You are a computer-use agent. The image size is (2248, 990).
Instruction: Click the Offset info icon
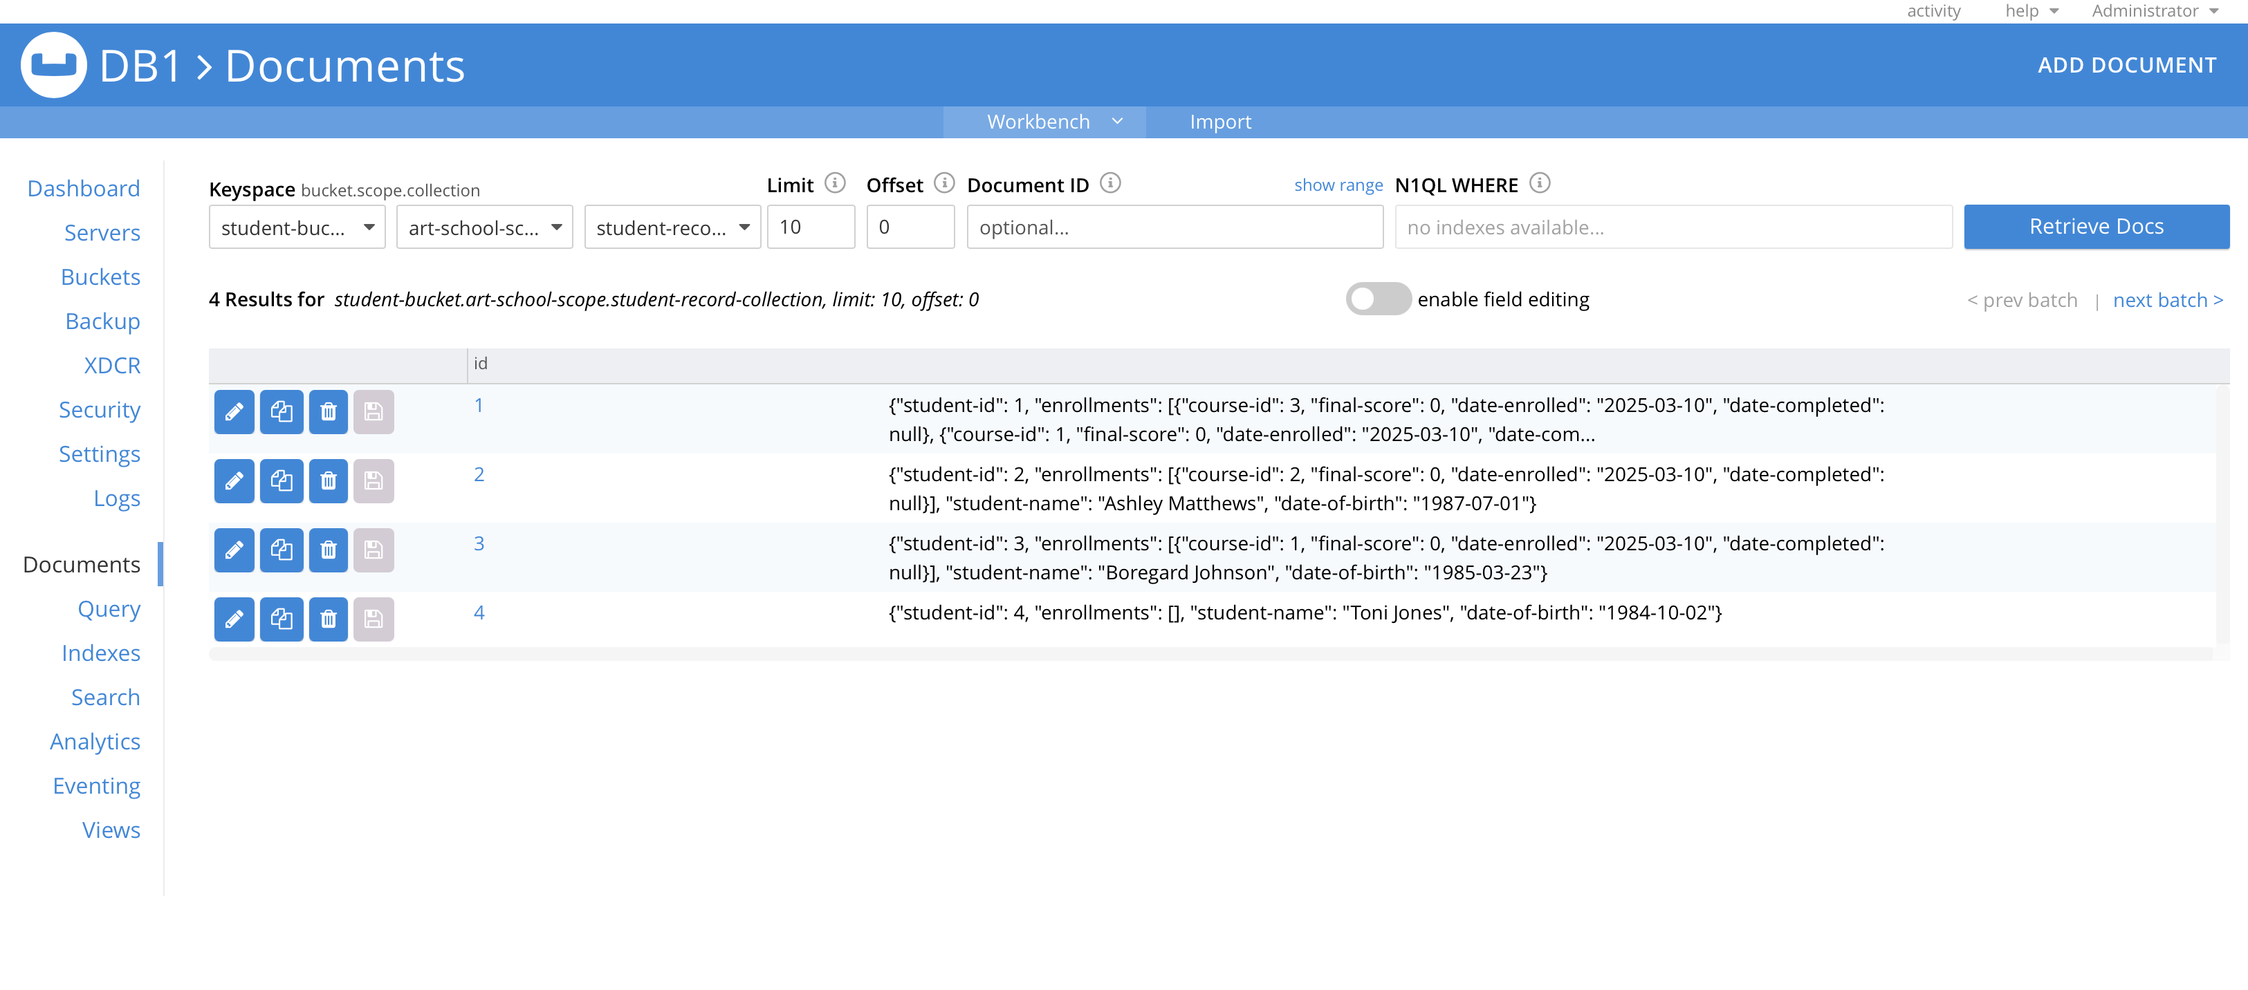coord(945,184)
